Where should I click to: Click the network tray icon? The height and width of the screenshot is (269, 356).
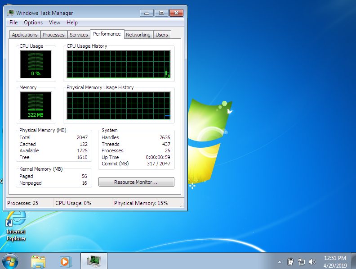(x=301, y=262)
